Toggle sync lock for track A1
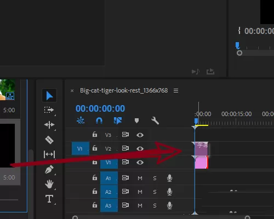 point(125,178)
